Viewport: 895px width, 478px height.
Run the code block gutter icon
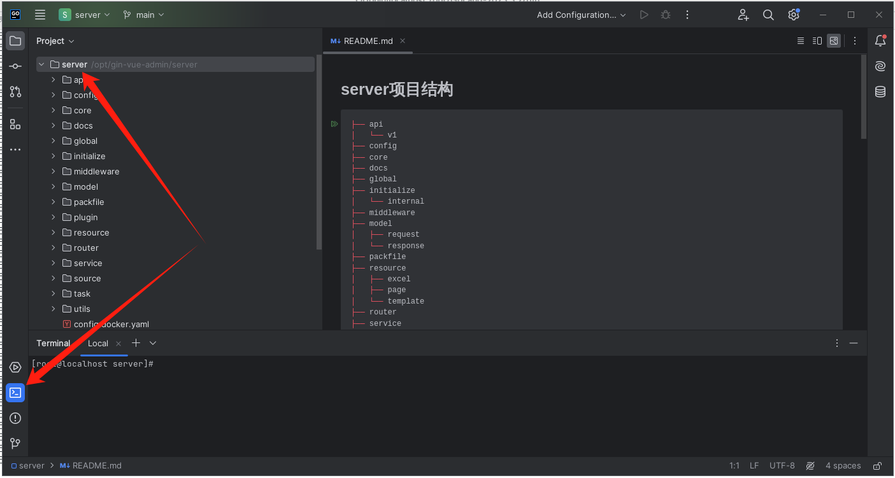pos(334,123)
